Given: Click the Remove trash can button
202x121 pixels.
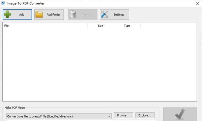Looking at the screenshot, I should click(x=83, y=14).
